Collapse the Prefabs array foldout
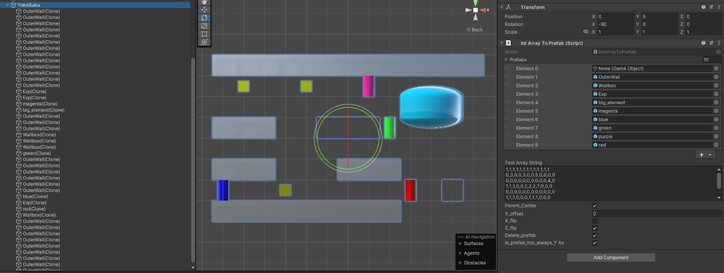 pos(506,60)
